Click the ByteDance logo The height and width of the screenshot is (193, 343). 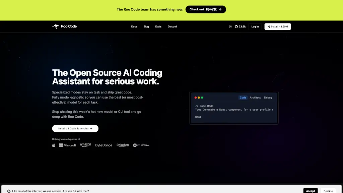click(104, 145)
